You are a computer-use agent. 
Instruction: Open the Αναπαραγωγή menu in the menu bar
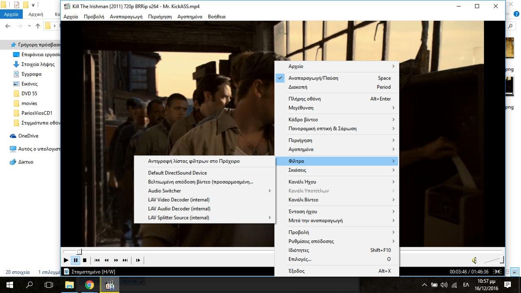126,17
